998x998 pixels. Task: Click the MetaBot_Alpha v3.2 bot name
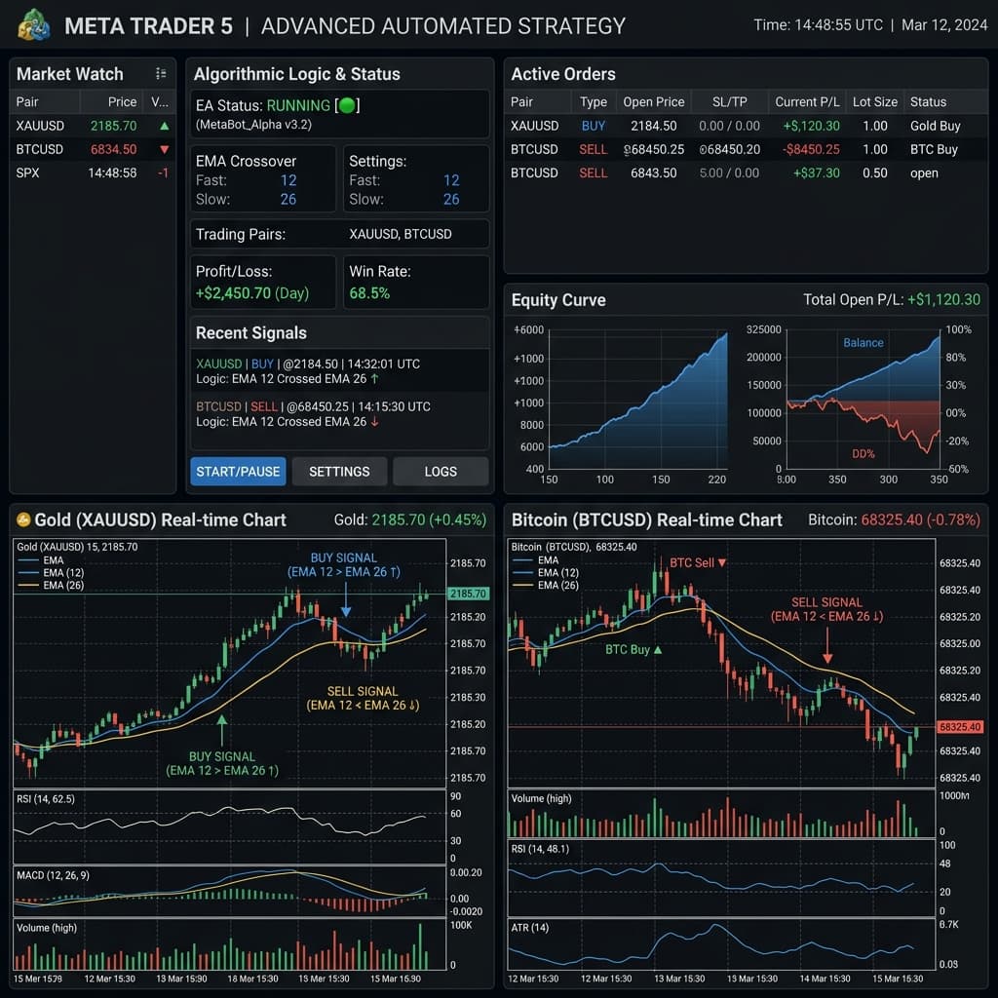click(253, 125)
